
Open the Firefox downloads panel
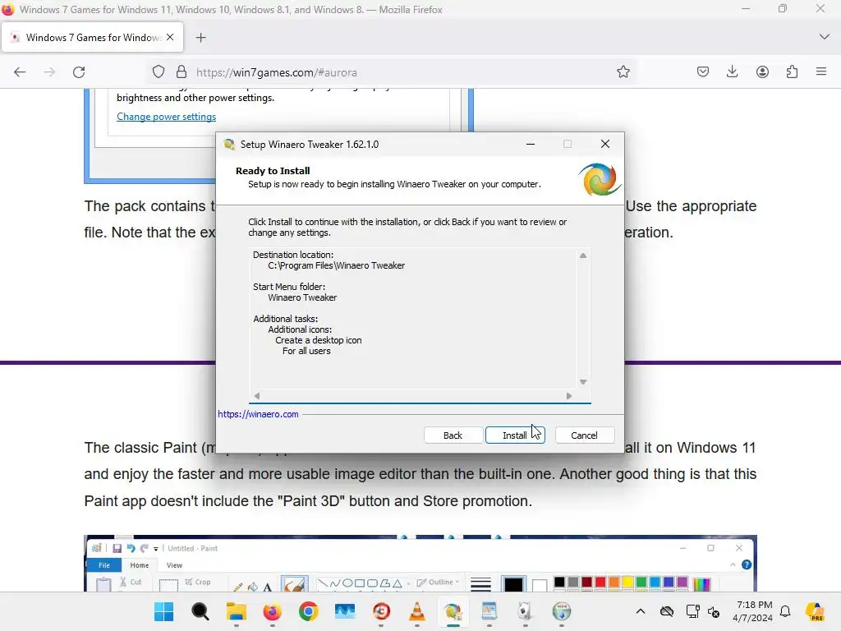[x=732, y=72]
